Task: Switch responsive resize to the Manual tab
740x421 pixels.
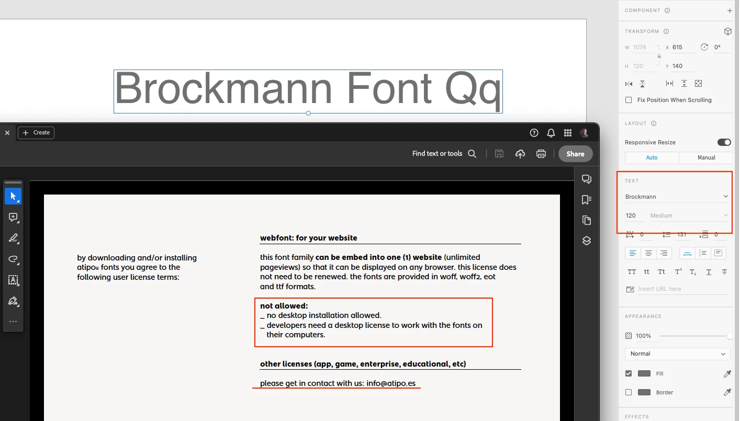Action: click(x=706, y=157)
